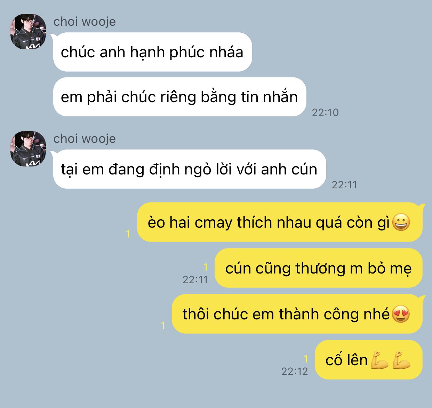This screenshot has width=432, height=408.
Task: Tap unread count beside 'thôi chúc em' message
Action: click(x=163, y=326)
